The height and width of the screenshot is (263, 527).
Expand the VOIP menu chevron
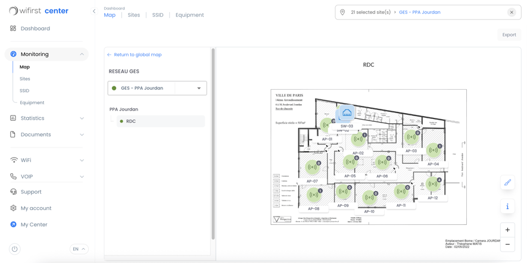click(x=82, y=176)
